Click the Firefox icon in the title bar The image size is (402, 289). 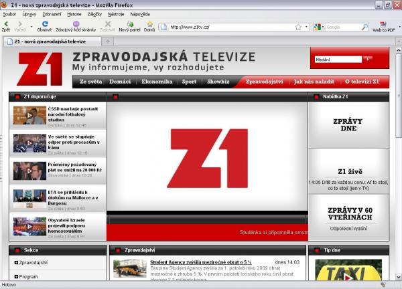(x=4, y=5)
